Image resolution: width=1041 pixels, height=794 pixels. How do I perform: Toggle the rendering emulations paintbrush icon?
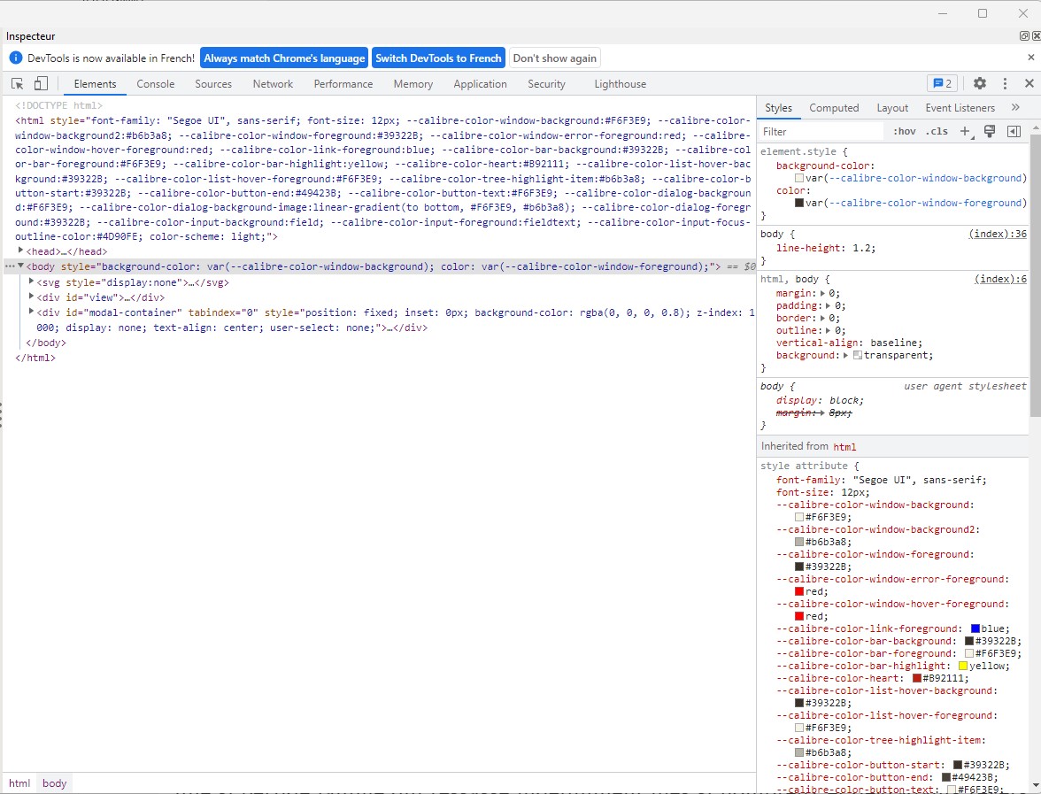tap(990, 131)
